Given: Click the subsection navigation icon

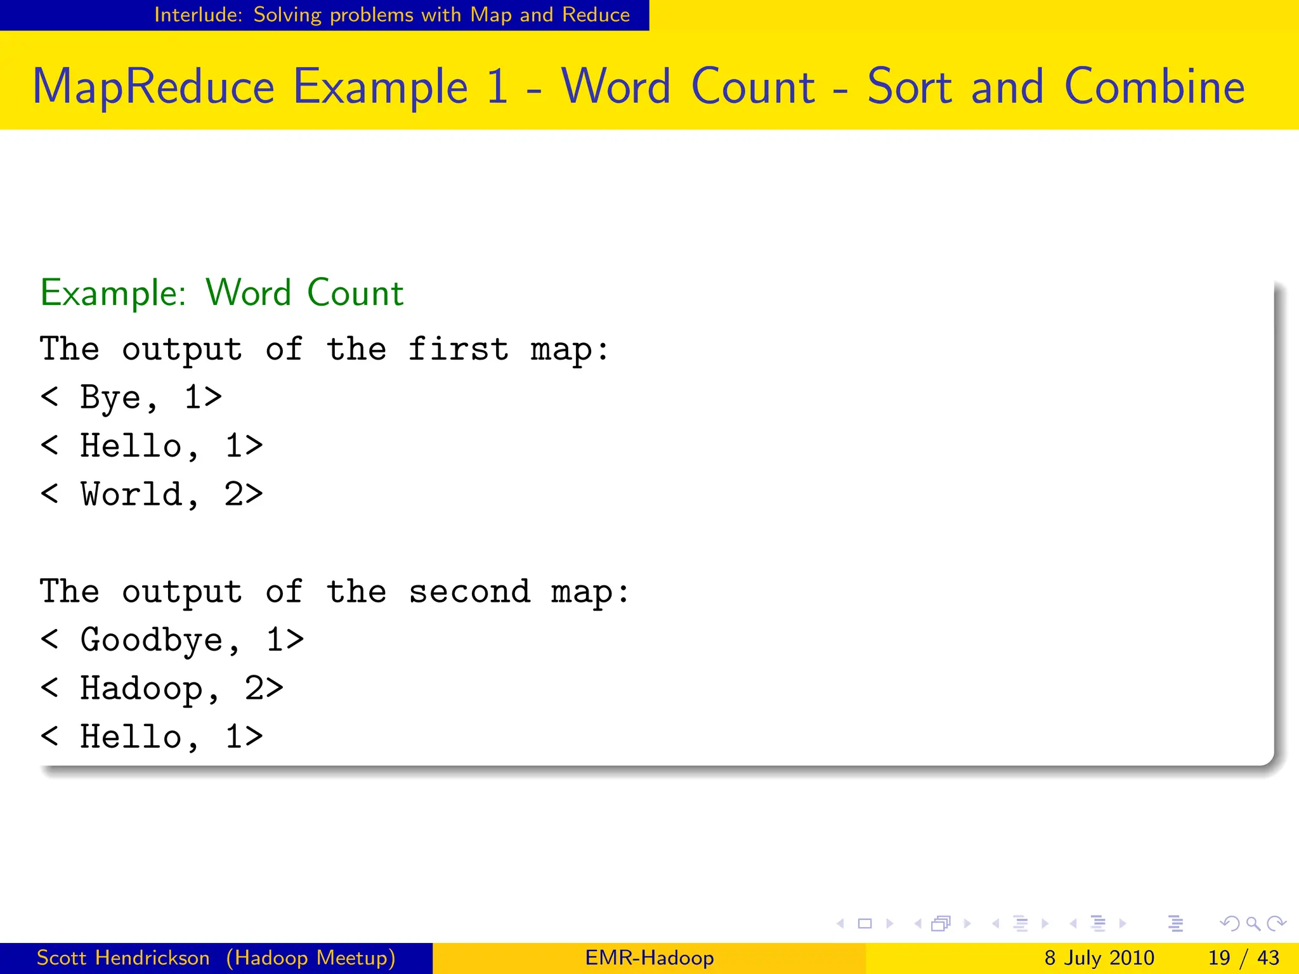Looking at the screenshot, I should (1021, 924).
